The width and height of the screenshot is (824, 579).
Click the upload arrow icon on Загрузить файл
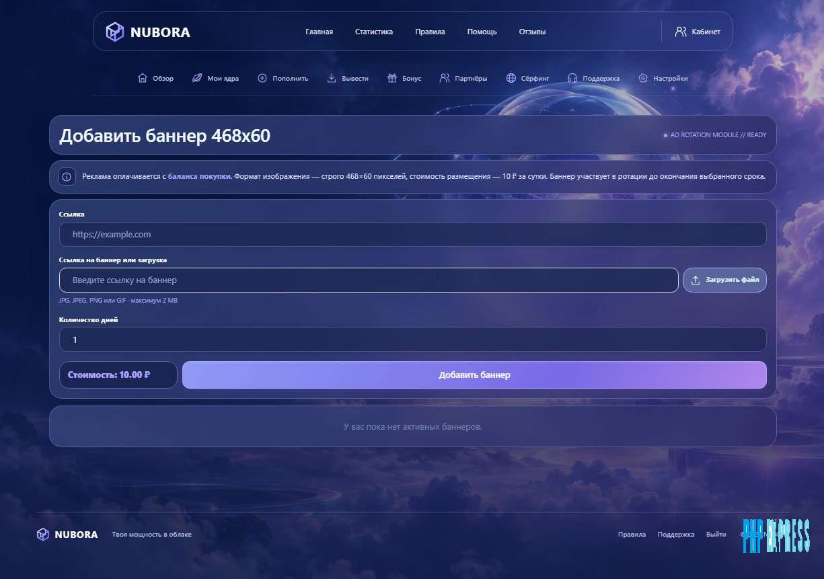click(696, 280)
